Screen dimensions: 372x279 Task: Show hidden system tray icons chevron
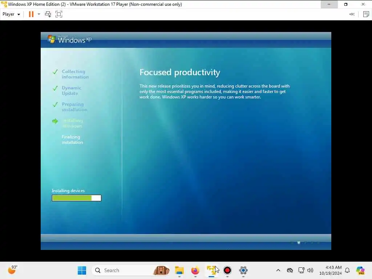[x=278, y=270]
